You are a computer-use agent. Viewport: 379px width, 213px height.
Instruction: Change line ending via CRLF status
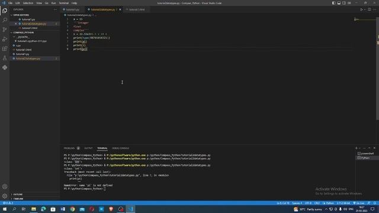317,203
